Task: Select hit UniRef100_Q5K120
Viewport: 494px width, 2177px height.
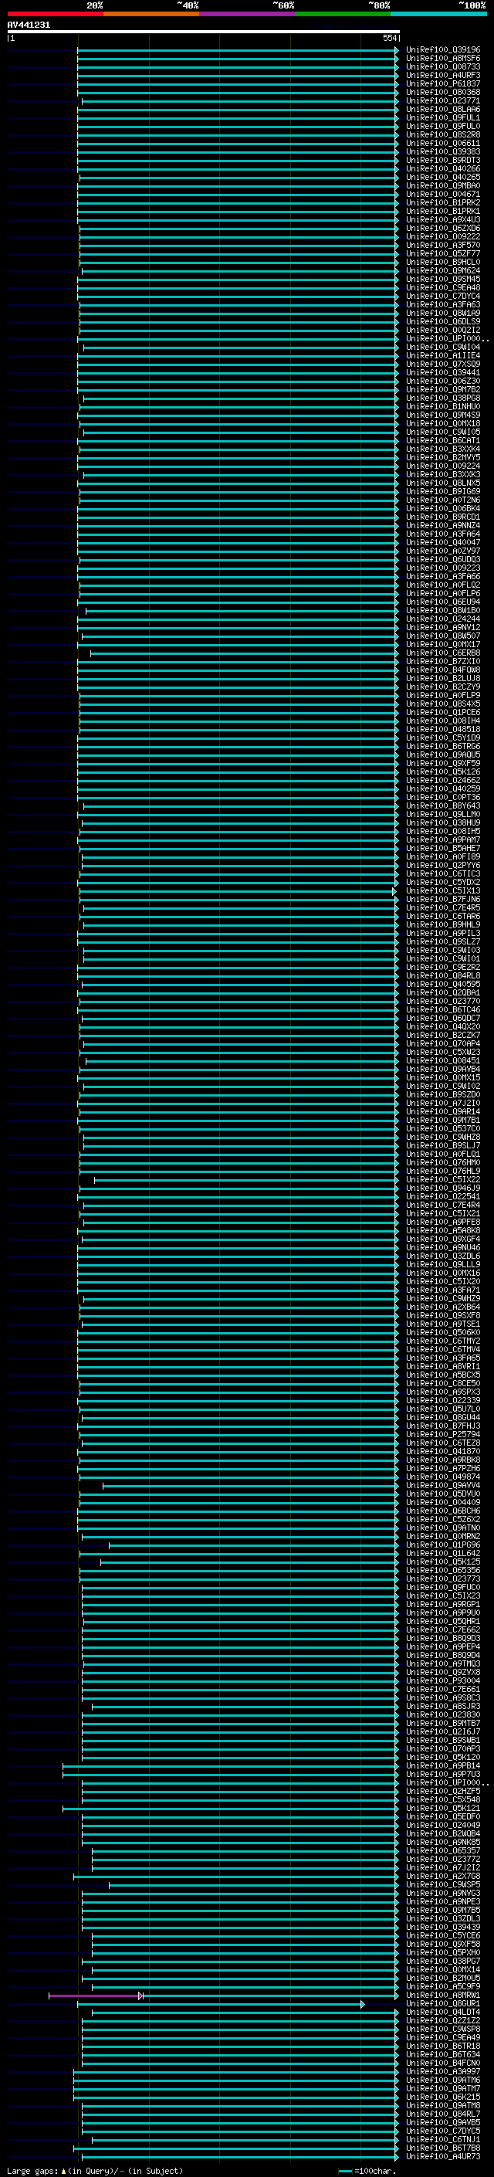Action: 443,1757
